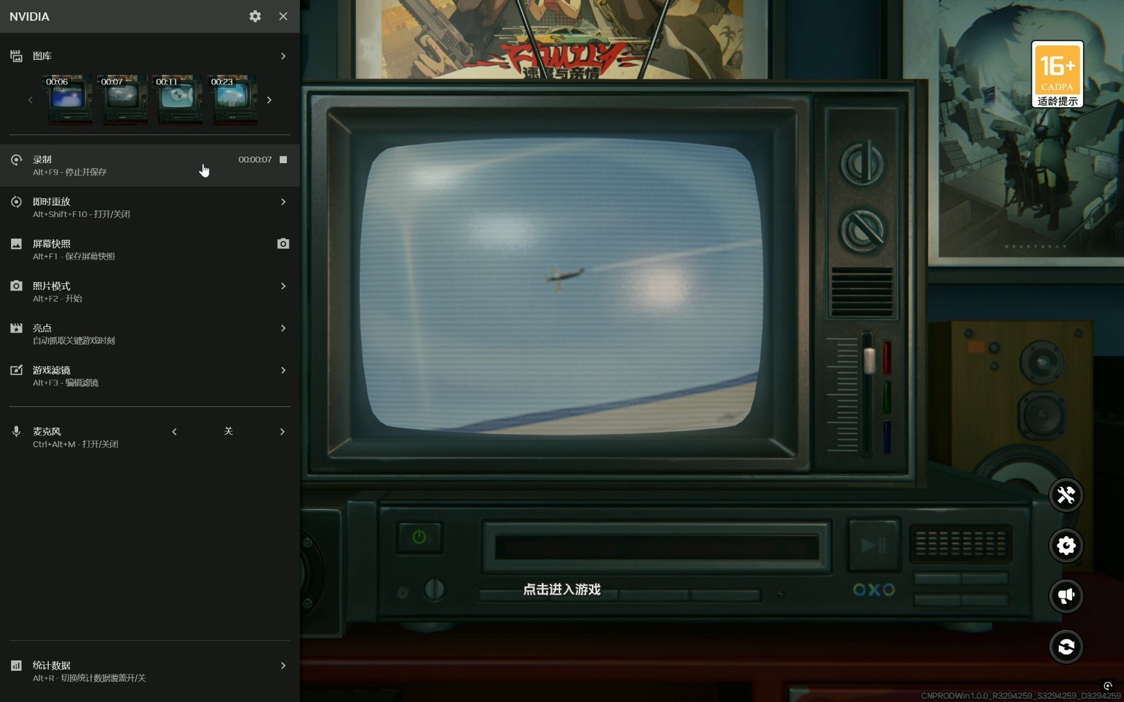Close the NVIDIA overlay panel

tap(283, 16)
